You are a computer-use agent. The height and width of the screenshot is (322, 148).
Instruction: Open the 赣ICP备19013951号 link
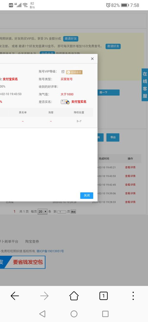[x=50, y=251]
